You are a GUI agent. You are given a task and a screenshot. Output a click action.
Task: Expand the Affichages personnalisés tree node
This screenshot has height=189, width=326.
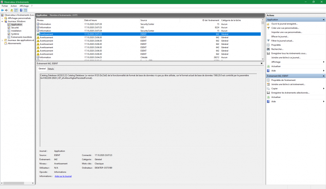[2, 18]
